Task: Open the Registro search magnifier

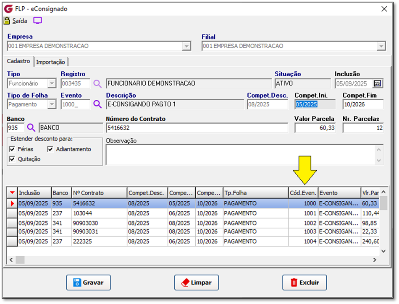Action: click(x=97, y=83)
